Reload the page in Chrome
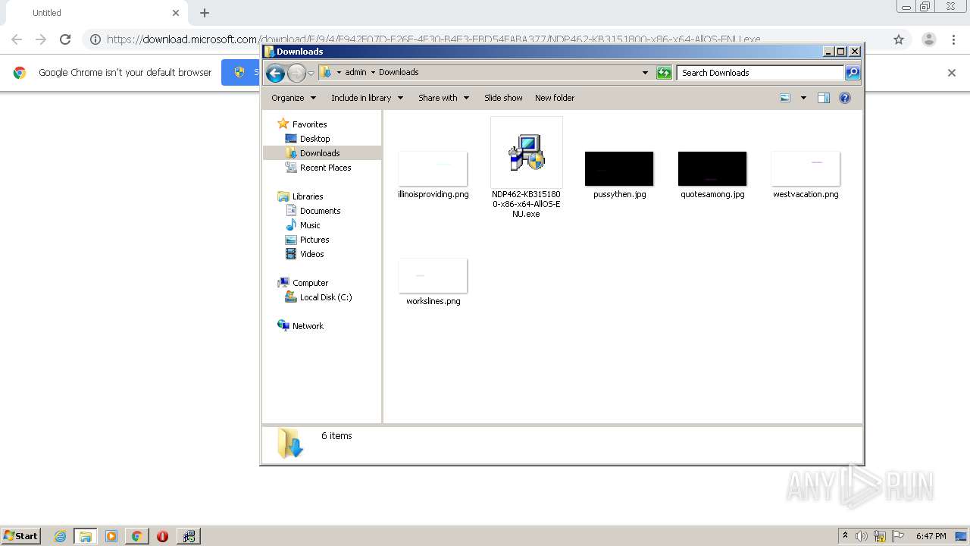This screenshot has height=546, width=970. (65, 39)
